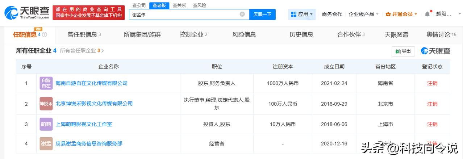
Task: Select the 所有任职企业 heading
Action: (x=33, y=51)
